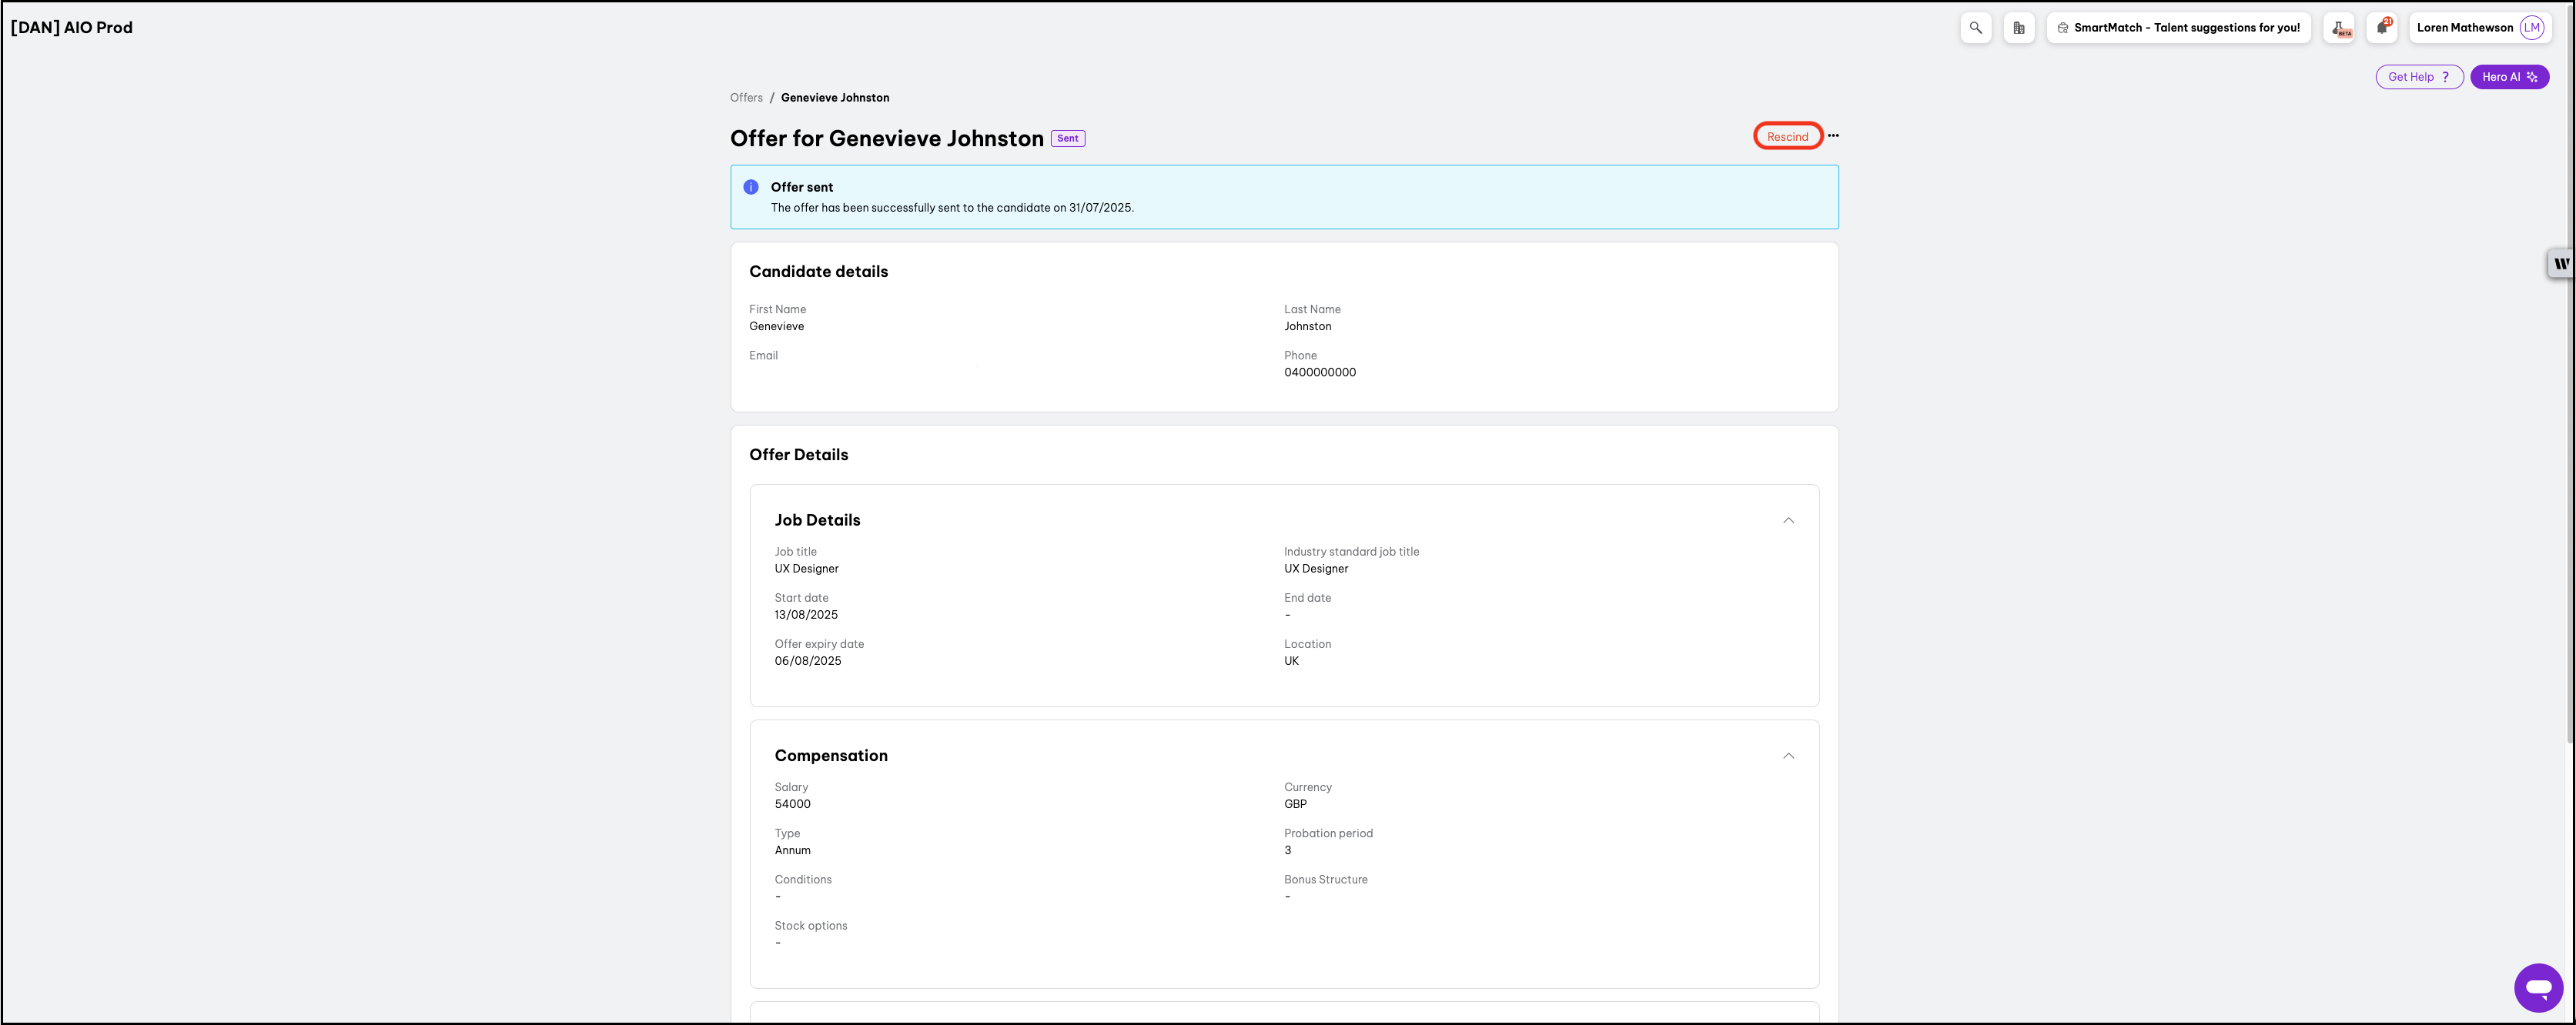
Task: Click the blue info icon in Offer sent banner
Action: click(x=751, y=187)
